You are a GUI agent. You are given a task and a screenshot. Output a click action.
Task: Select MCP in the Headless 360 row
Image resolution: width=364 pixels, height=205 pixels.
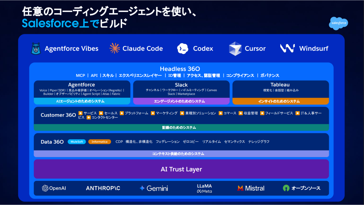[x=80, y=75]
